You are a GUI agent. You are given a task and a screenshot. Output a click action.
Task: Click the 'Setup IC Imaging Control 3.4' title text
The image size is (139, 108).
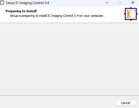pos(27,3)
